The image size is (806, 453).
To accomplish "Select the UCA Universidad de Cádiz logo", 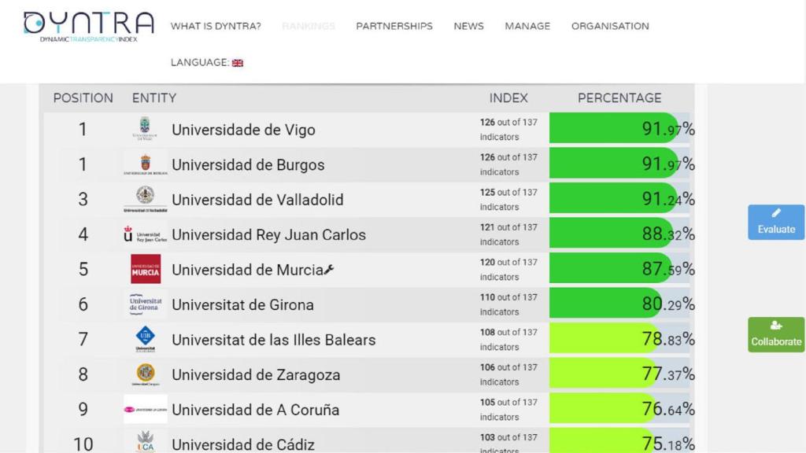I will click(x=145, y=441).
